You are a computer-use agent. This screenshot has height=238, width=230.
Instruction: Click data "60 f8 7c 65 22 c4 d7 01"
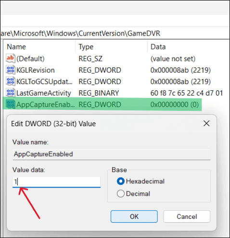(x=187, y=93)
